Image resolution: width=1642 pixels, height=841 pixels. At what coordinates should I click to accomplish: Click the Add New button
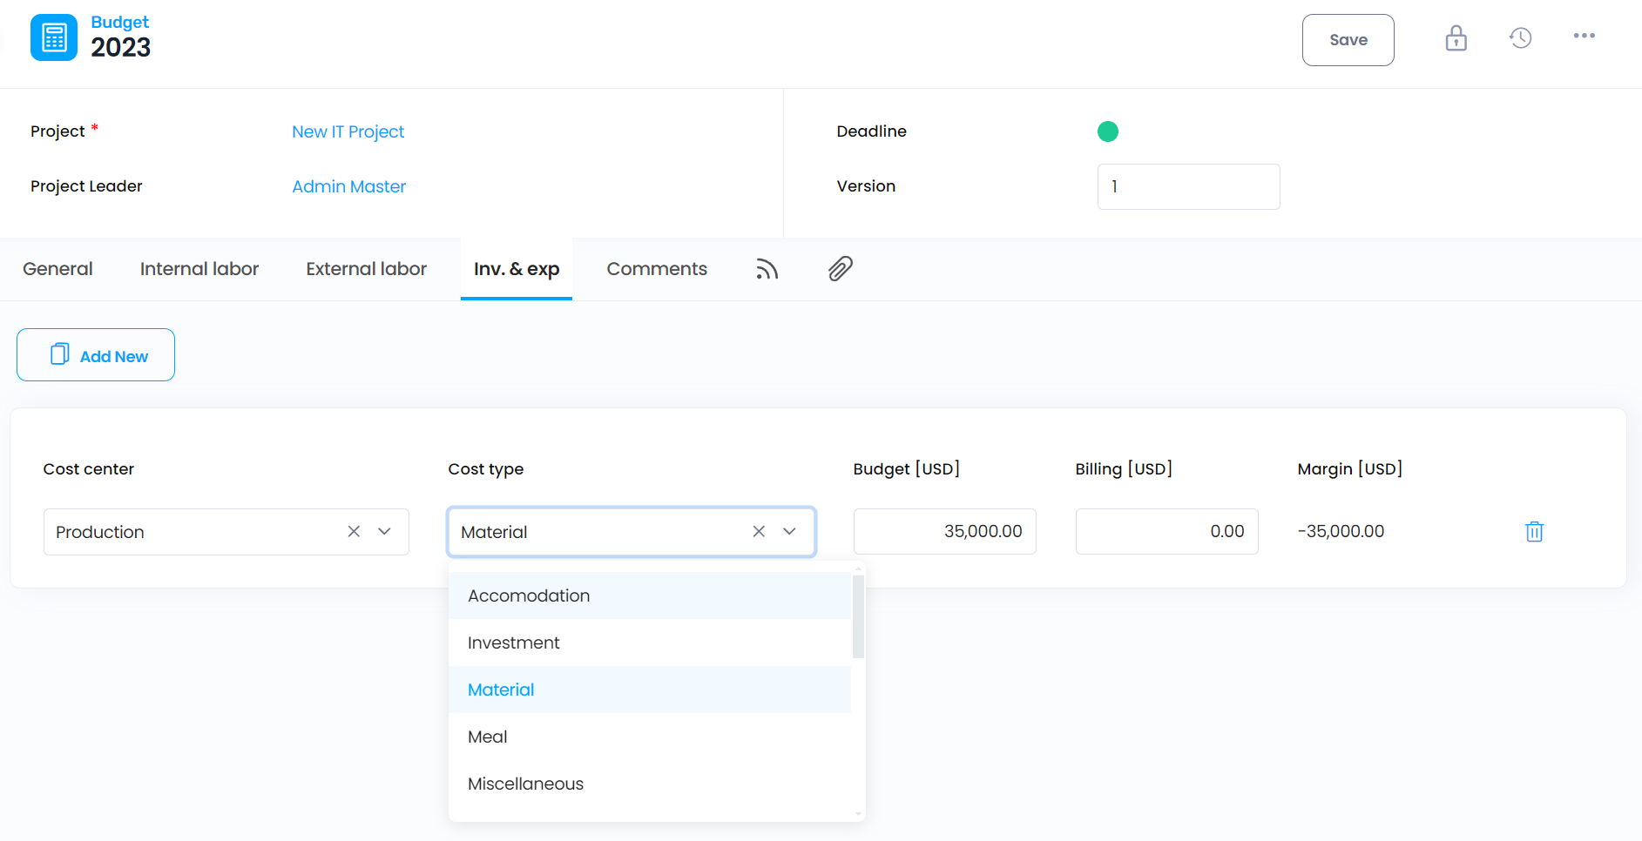pyautogui.click(x=96, y=354)
